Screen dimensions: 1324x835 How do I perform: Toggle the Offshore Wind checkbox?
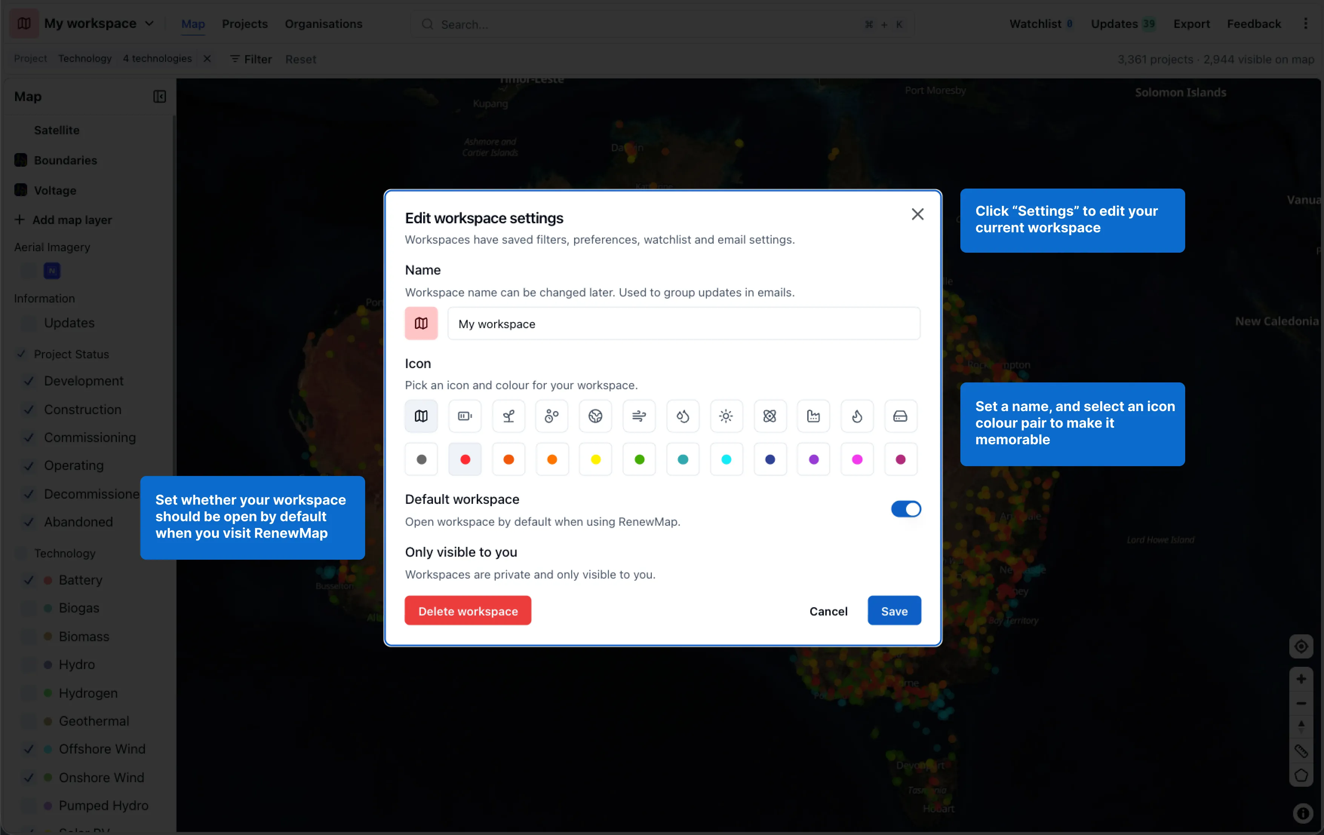[x=29, y=749]
